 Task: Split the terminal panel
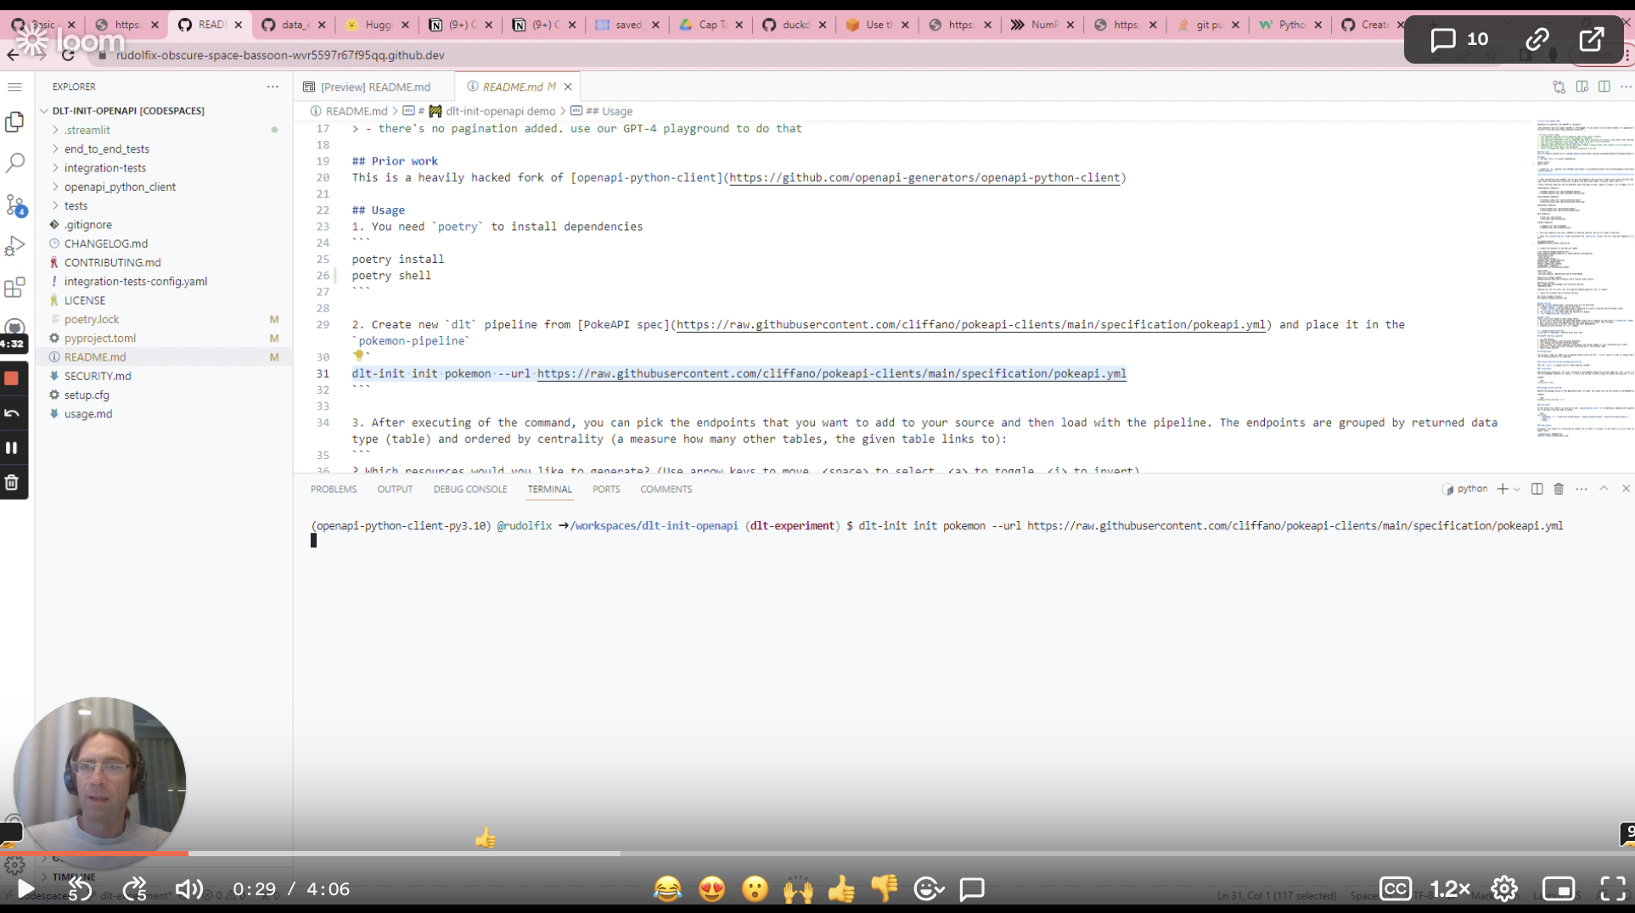(x=1537, y=489)
